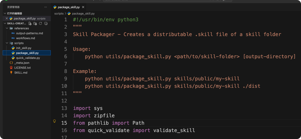Open the SKILL.md file

pyautogui.click(x=21, y=73)
